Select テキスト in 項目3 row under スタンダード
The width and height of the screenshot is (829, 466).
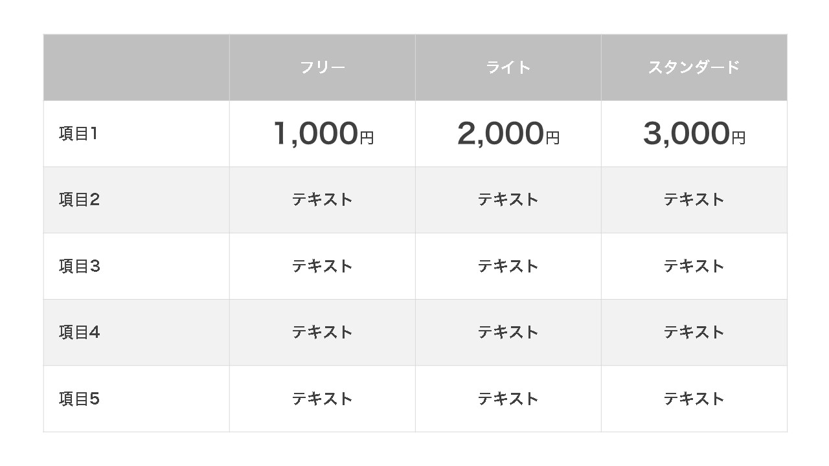(x=694, y=266)
